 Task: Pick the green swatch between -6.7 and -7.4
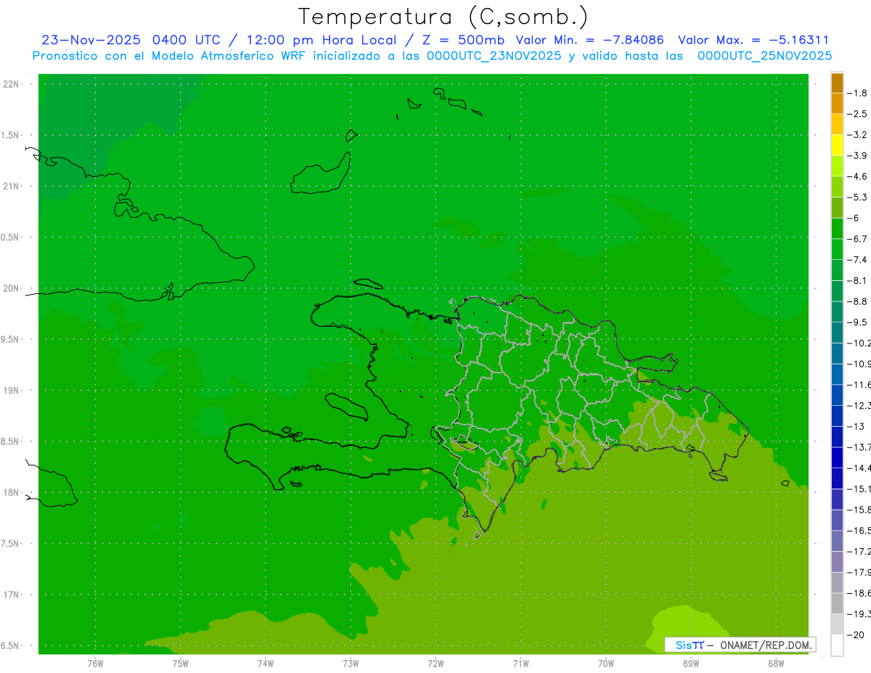coord(837,249)
